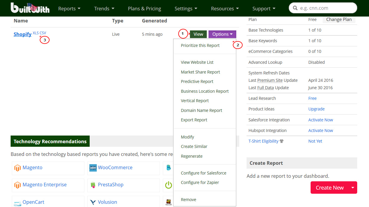Go to Plans & Pricing
Image resolution: width=369 pixels, height=207 pixels.
145,9
